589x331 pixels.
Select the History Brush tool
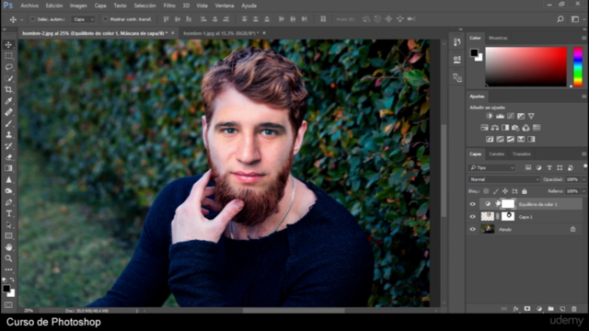tap(8, 146)
